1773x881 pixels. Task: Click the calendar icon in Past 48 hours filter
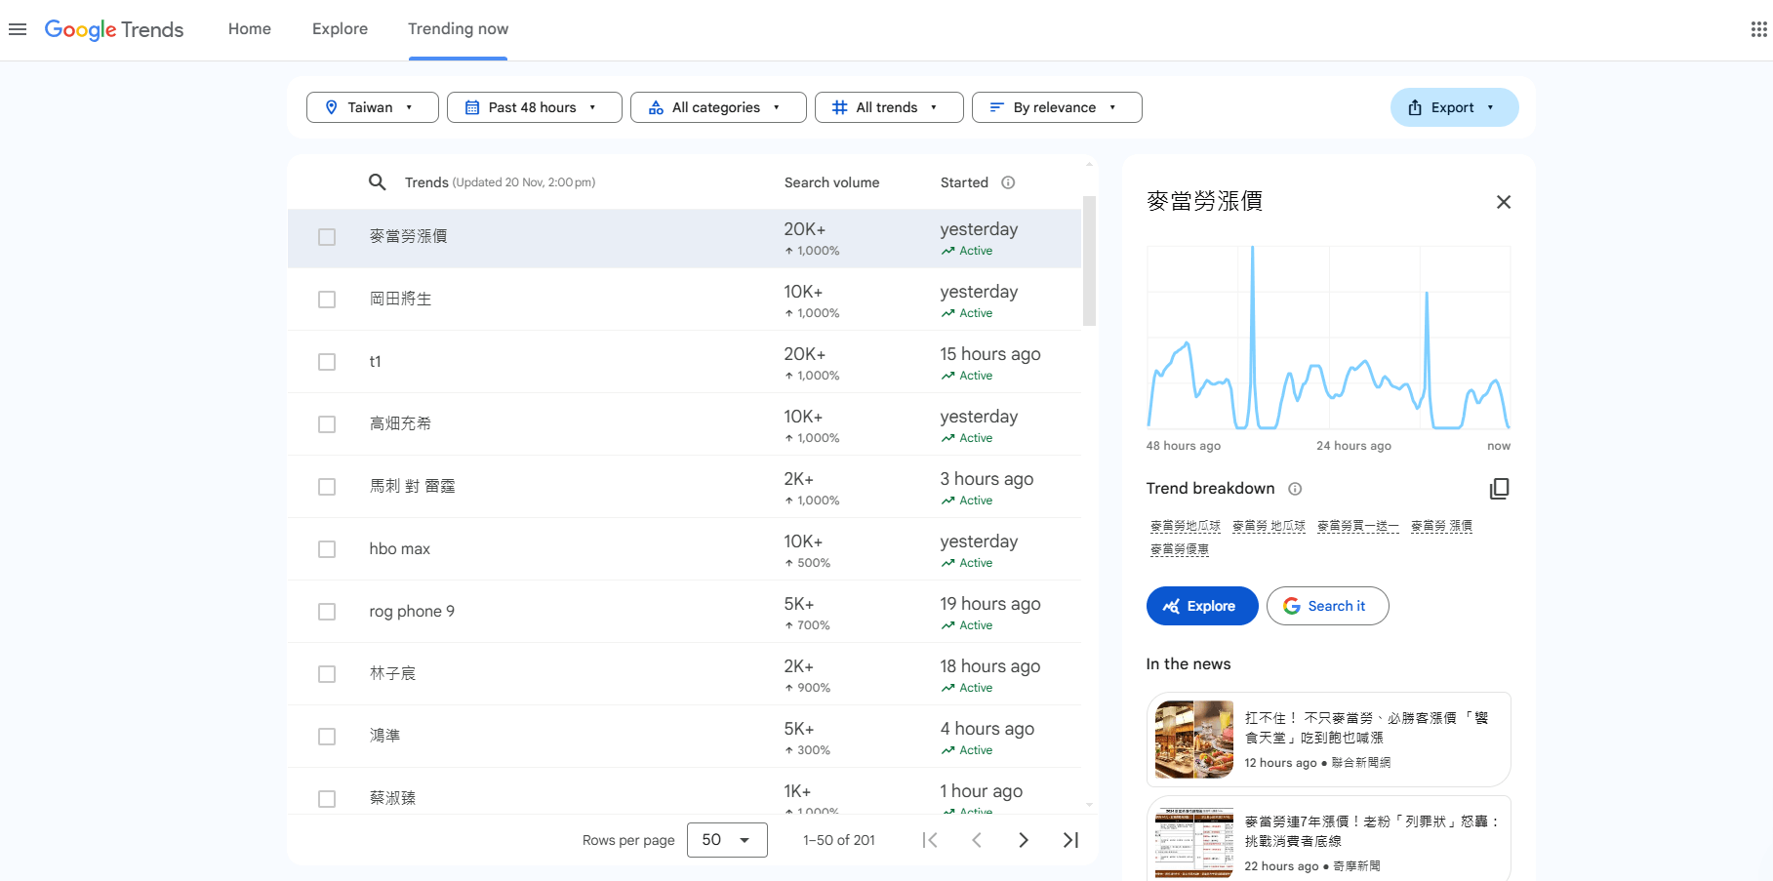point(472,107)
